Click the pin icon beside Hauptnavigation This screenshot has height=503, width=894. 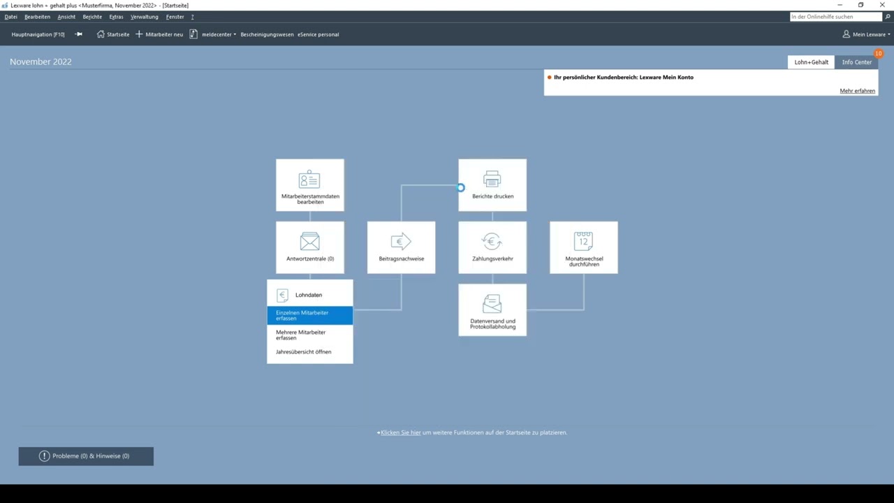click(x=78, y=34)
